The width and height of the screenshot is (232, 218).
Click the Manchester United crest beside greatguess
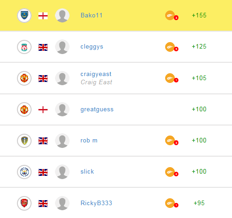(24, 109)
